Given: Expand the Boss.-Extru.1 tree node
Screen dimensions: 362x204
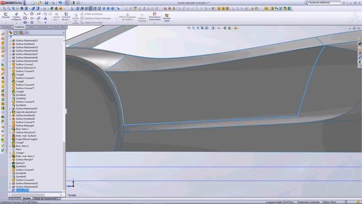Looking at the screenshot, I should [x=10, y=129].
